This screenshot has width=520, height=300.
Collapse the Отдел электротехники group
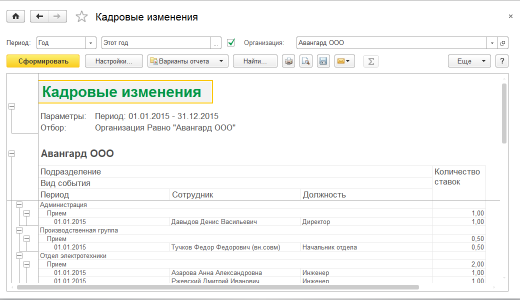[19, 255]
